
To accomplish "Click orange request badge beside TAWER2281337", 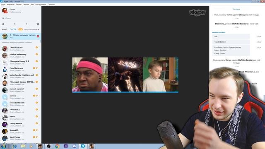I will (x=37, y=48).
